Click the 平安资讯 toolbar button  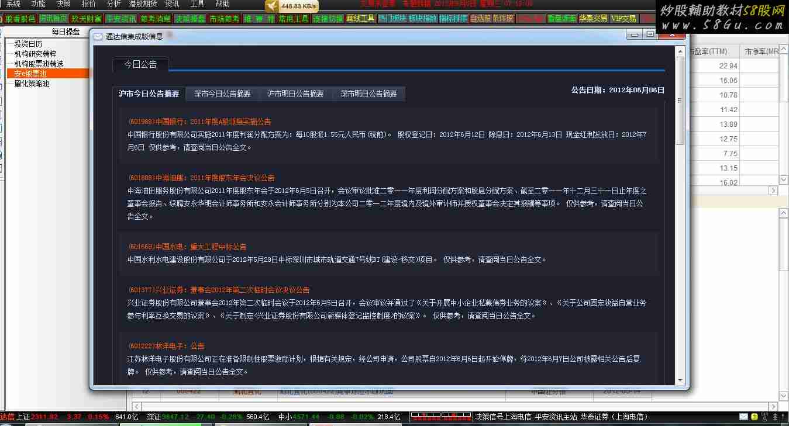pyautogui.click(x=121, y=19)
